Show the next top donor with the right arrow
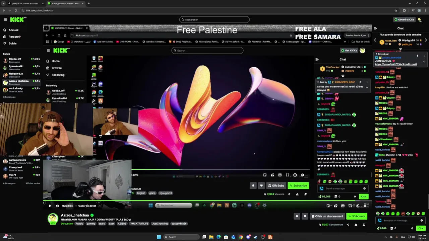 [x=426, y=40]
